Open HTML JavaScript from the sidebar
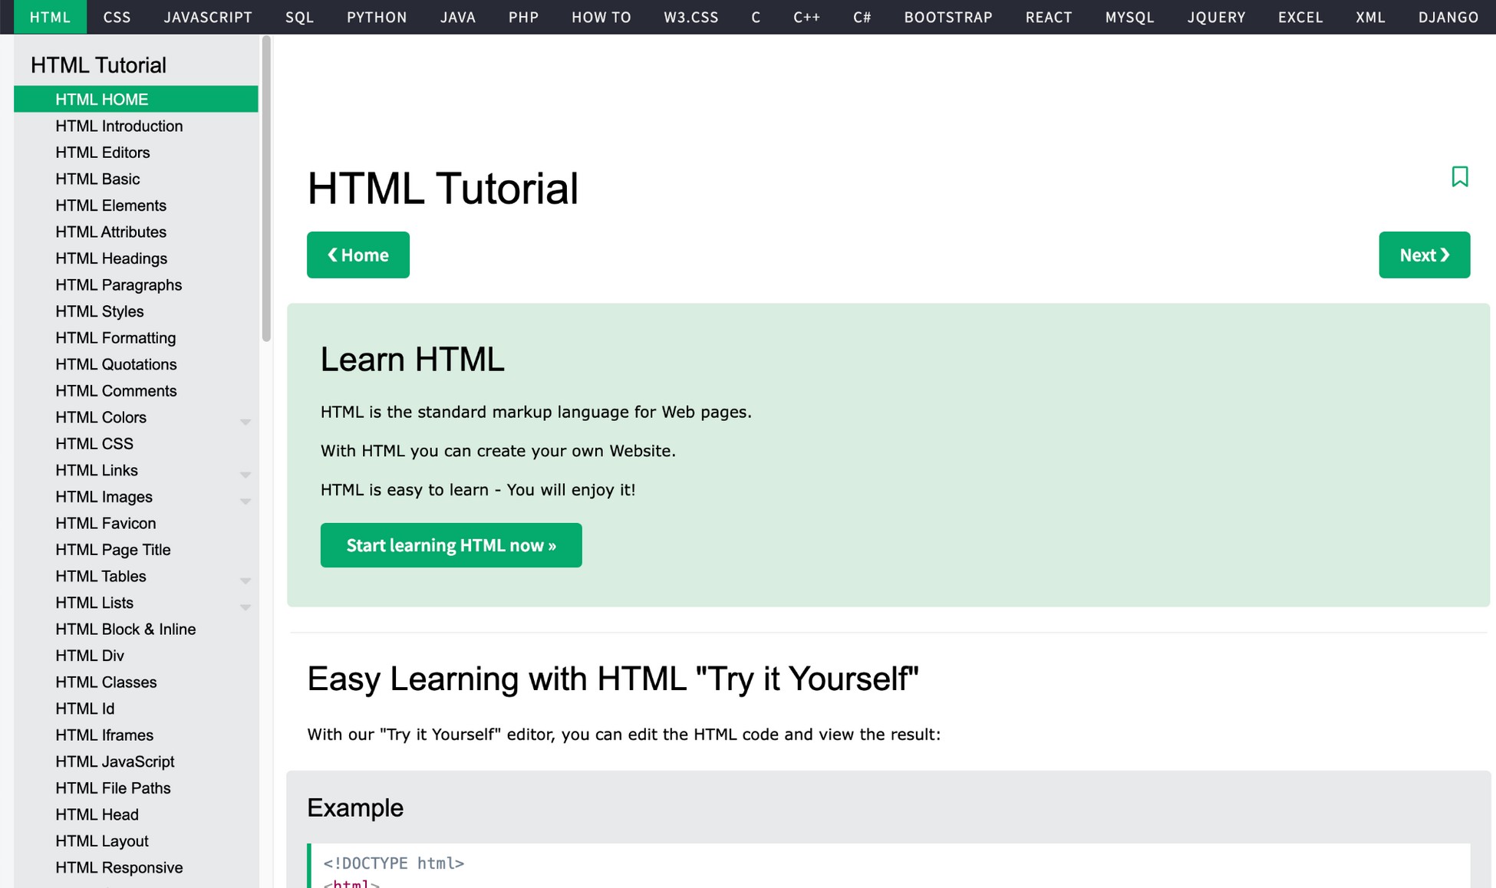Screen dimensions: 1496x888 tap(115, 761)
